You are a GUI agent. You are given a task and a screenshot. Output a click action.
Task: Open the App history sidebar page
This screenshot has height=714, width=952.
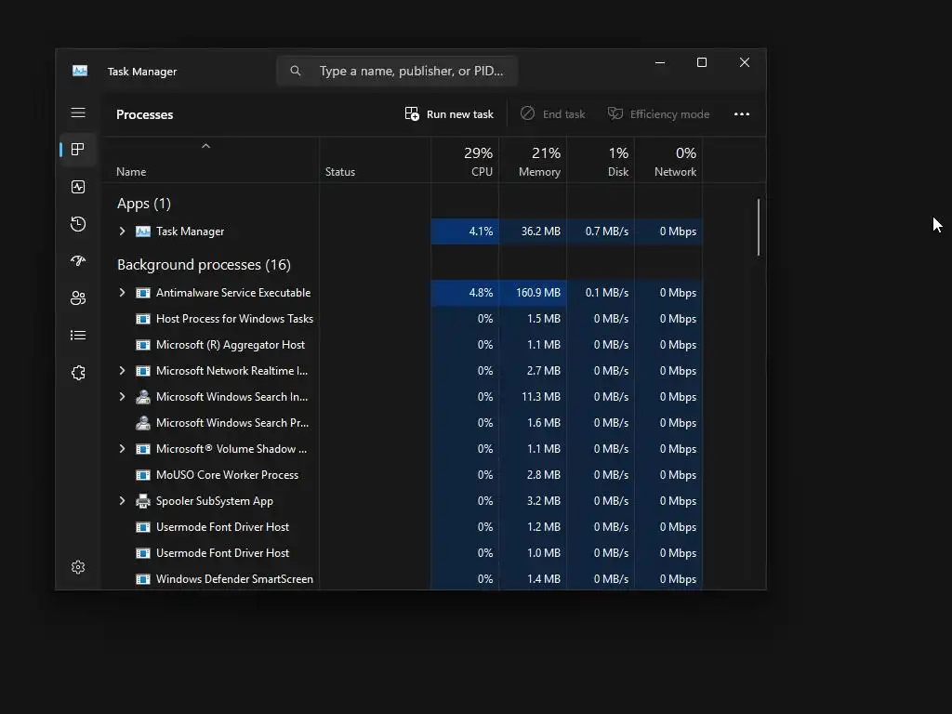coord(78,224)
